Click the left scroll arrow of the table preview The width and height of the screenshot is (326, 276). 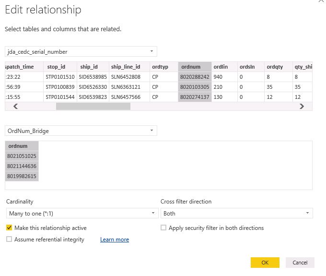[x=16, y=107]
